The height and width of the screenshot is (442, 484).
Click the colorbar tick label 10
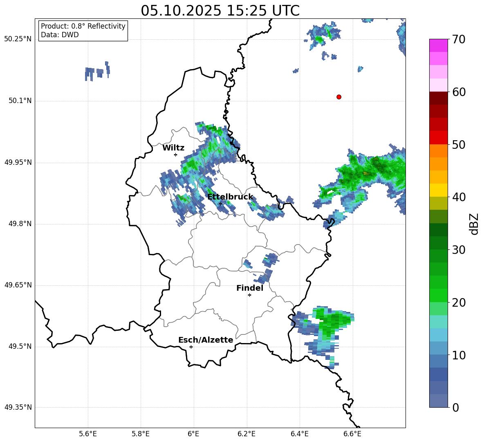coord(459,355)
